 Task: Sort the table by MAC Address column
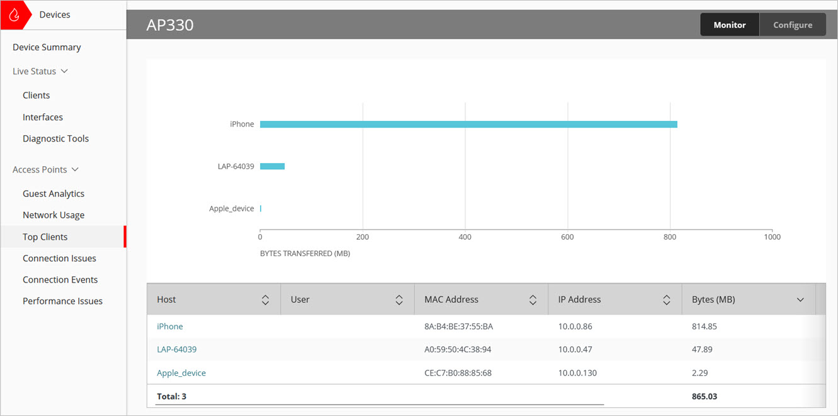click(x=533, y=299)
